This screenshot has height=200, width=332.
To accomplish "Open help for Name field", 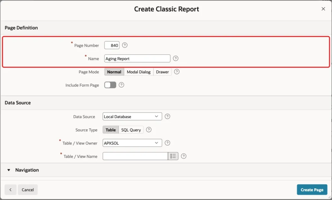I will tap(175, 58).
